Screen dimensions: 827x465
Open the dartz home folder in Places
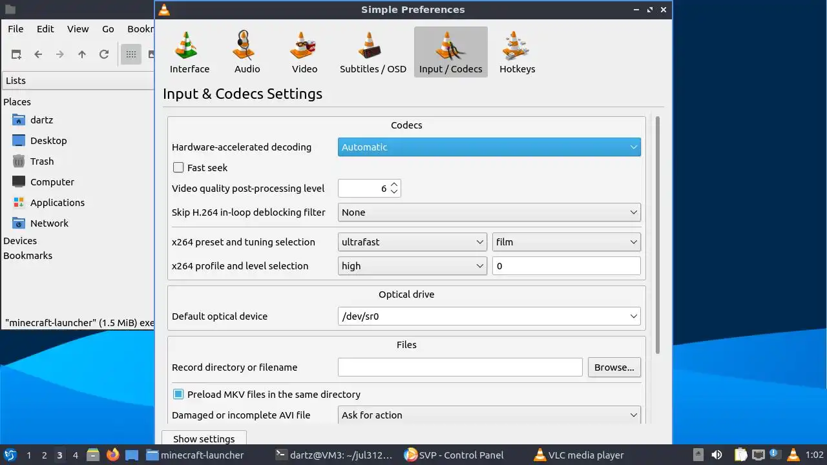click(41, 120)
